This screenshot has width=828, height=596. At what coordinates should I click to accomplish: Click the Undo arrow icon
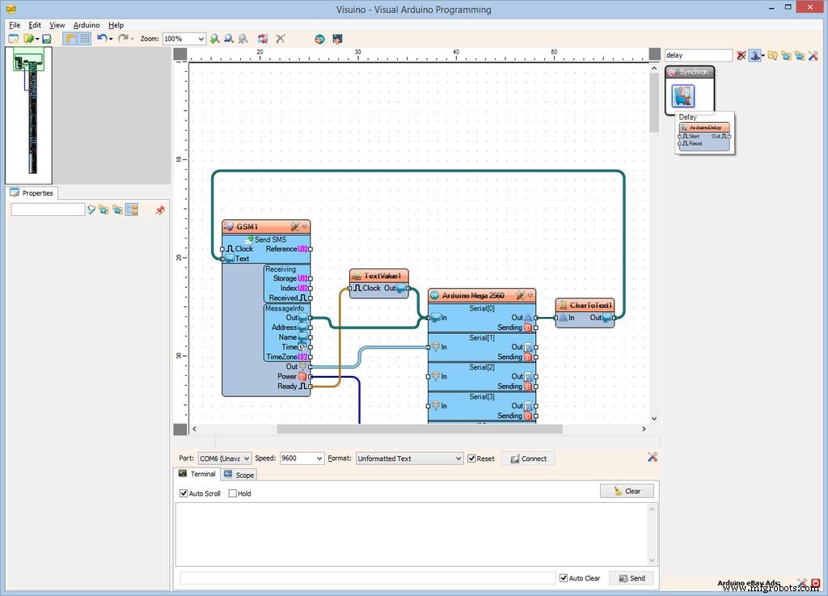coord(101,39)
